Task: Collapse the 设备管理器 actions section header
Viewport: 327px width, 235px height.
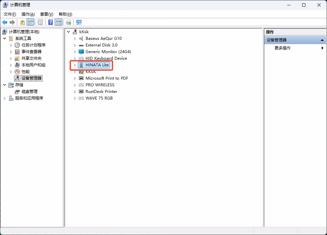Action: click(322, 40)
